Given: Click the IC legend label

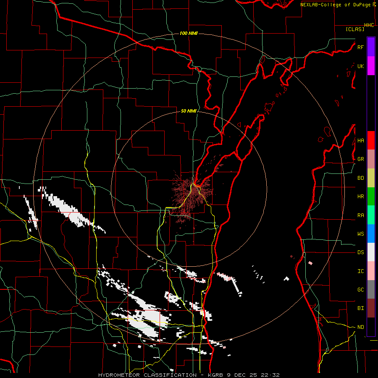Looking at the screenshot, I should (360, 271).
